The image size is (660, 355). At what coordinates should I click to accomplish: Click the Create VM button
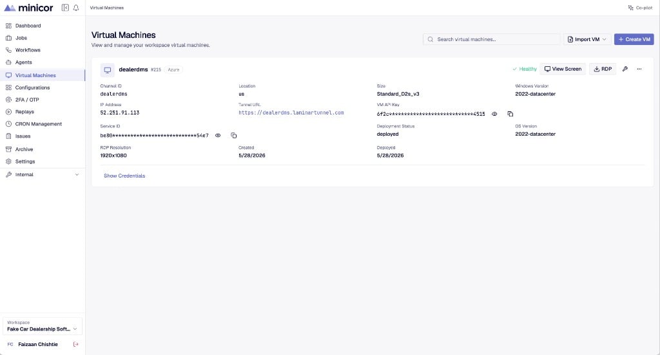pos(634,39)
